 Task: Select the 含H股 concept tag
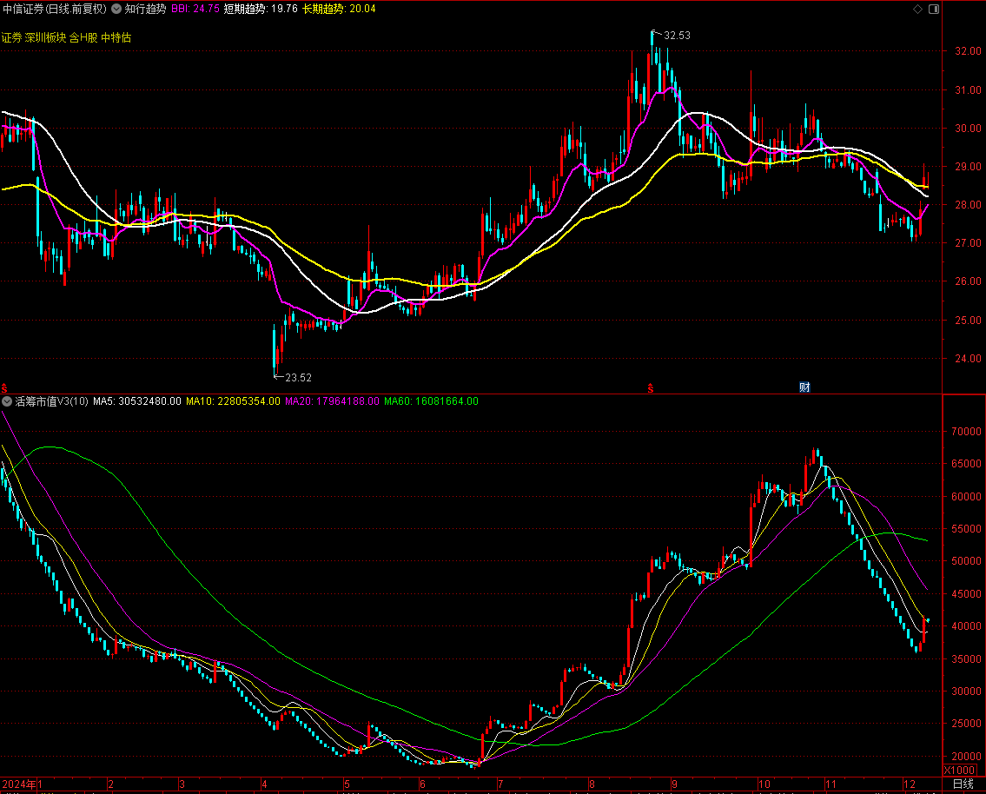pyautogui.click(x=85, y=38)
